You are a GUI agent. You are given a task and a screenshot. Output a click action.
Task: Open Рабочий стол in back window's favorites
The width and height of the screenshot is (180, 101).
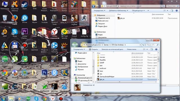click(102, 21)
